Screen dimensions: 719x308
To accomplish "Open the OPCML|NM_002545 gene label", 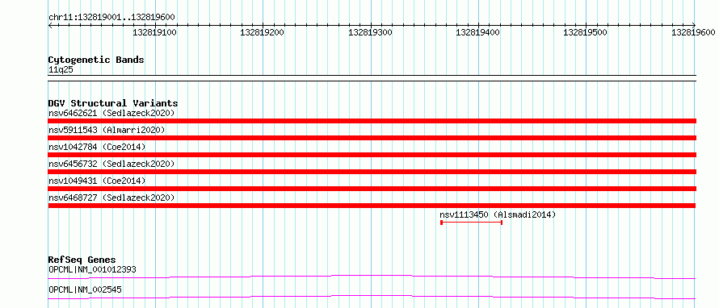I will (85, 289).
